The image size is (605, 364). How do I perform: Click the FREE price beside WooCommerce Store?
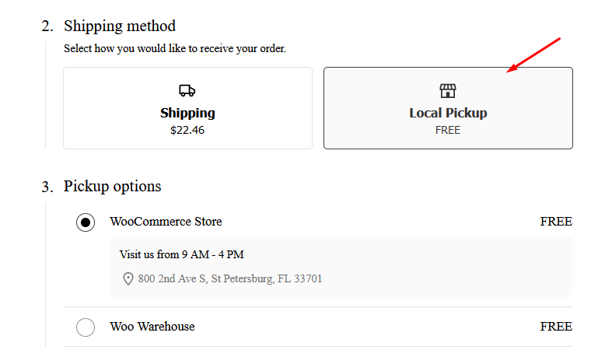tap(556, 222)
